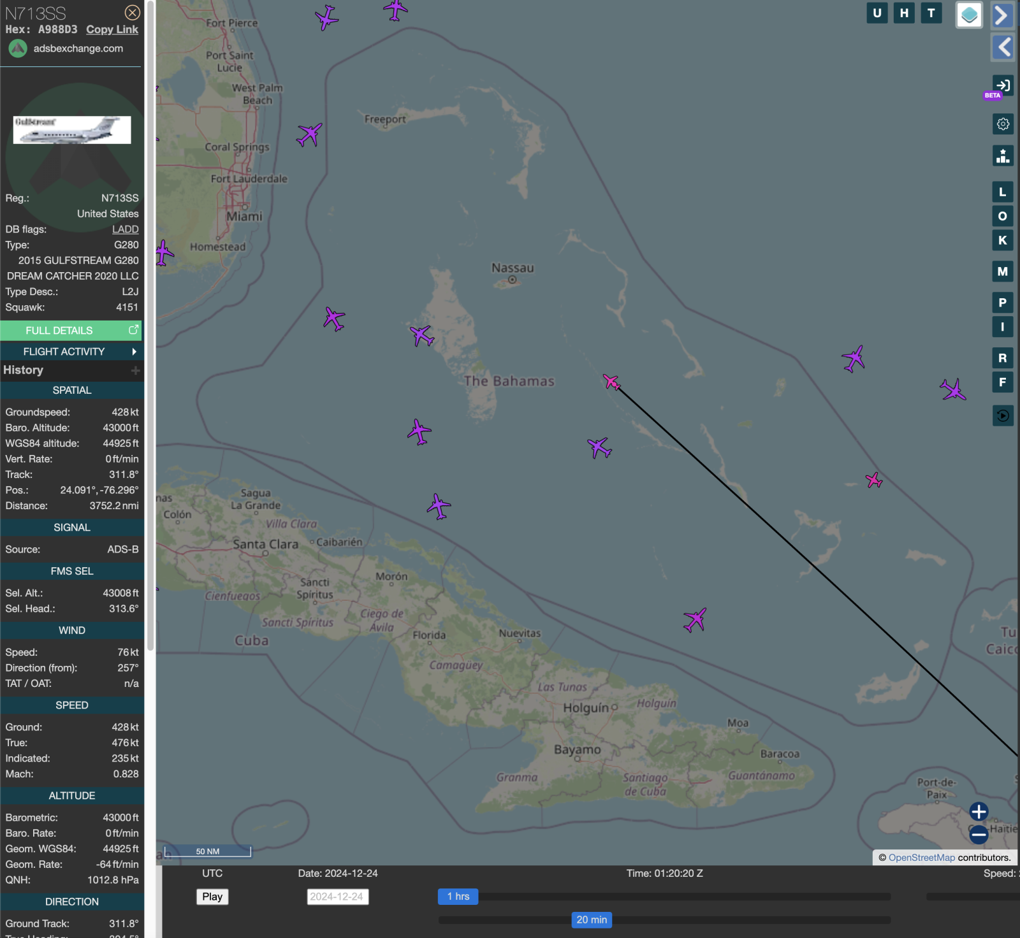Click the replay history icon
The height and width of the screenshot is (938, 1020).
(1003, 415)
